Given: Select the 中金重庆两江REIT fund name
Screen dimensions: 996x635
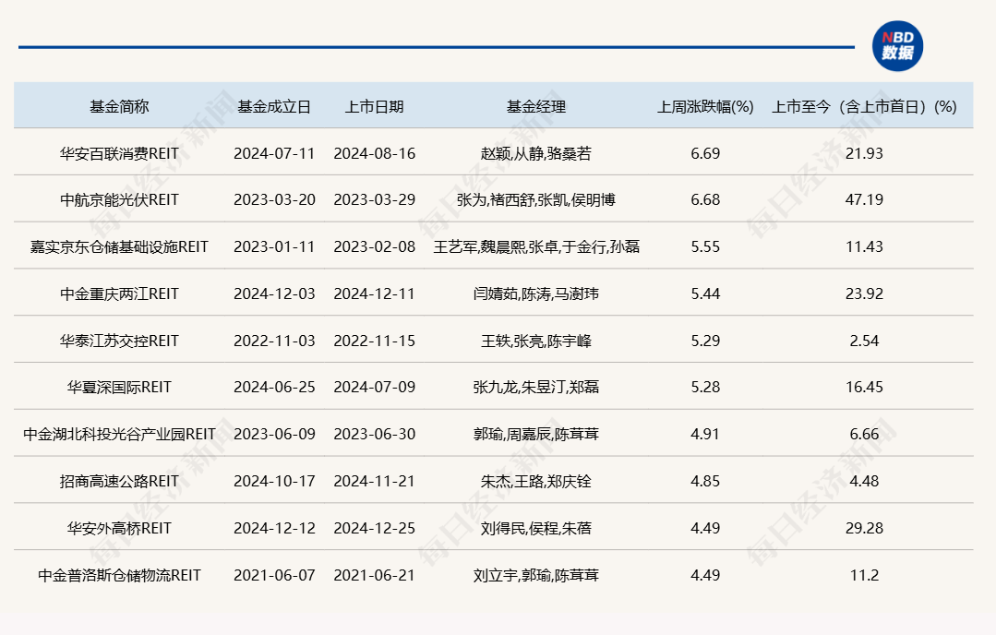Looking at the screenshot, I should tap(119, 294).
